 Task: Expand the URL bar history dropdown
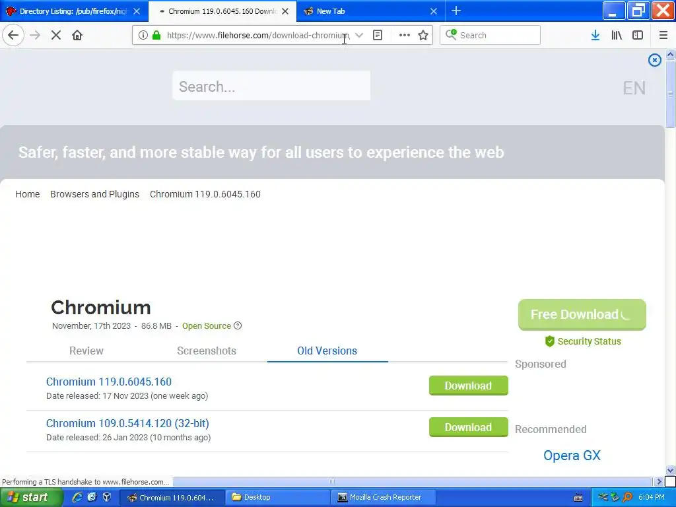click(x=358, y=36)
